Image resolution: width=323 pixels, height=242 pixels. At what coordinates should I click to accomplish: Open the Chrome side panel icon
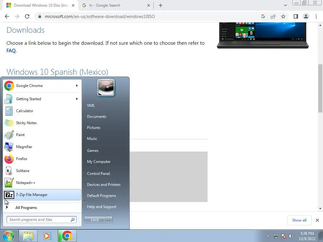tap(296, 16)
